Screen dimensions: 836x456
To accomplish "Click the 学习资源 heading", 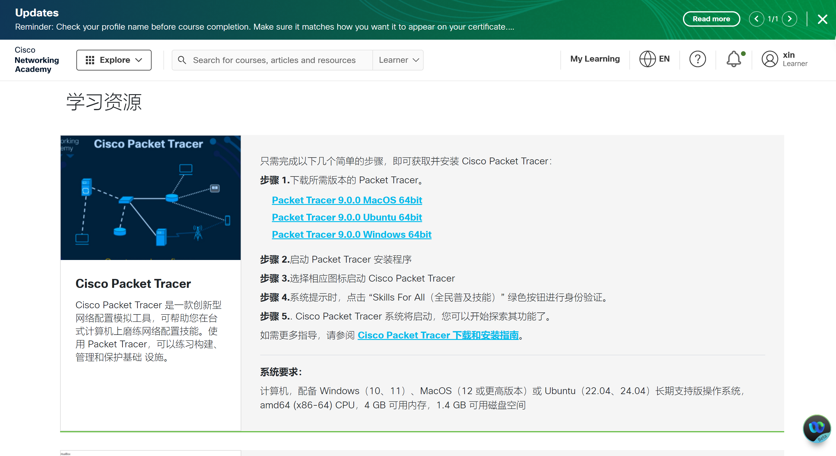I will pyautogui.click(x=104, y=102).
